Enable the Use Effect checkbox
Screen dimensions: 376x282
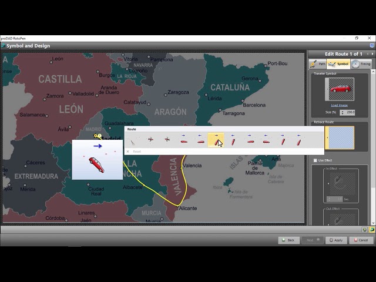[x=315, y=160]
